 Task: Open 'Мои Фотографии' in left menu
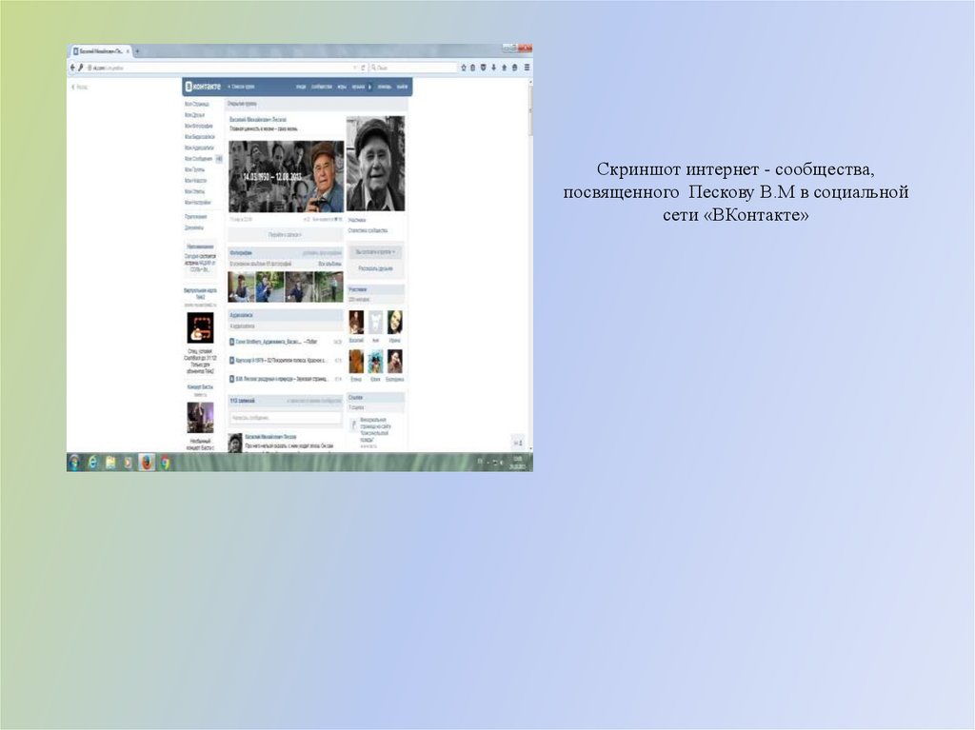198,126
